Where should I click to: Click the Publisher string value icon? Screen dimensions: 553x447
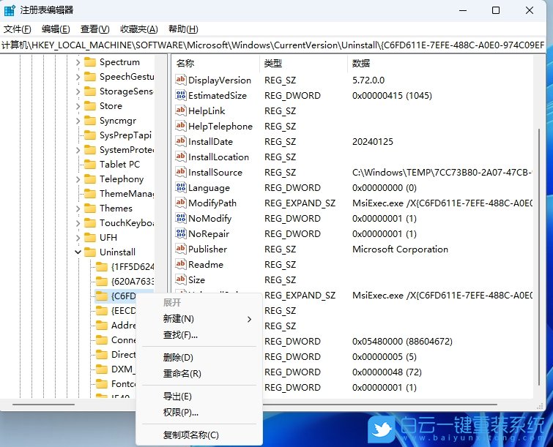[x=181, y=249]
